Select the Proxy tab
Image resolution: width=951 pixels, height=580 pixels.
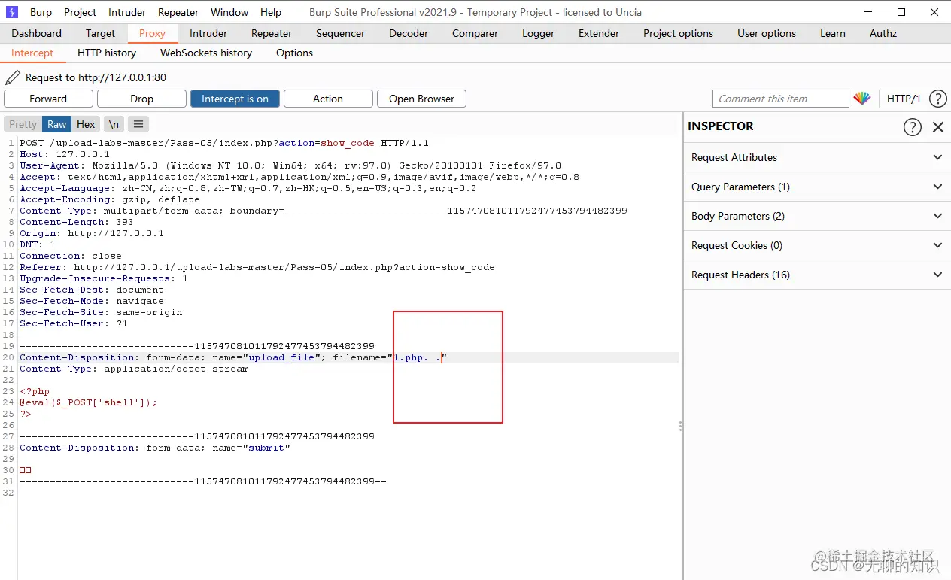click(152, 33)
